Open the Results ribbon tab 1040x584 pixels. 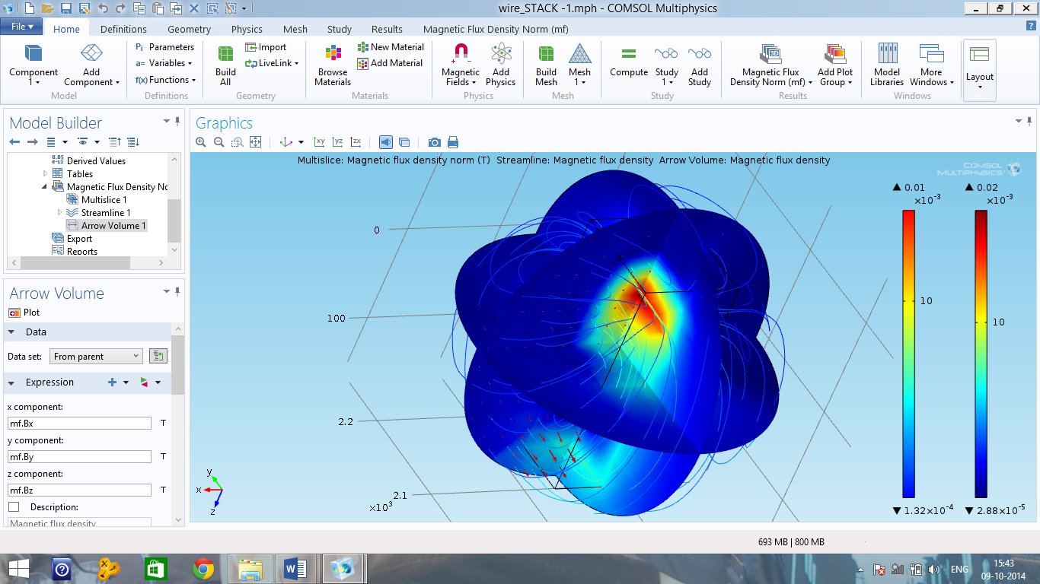click(x=387, y=29)
